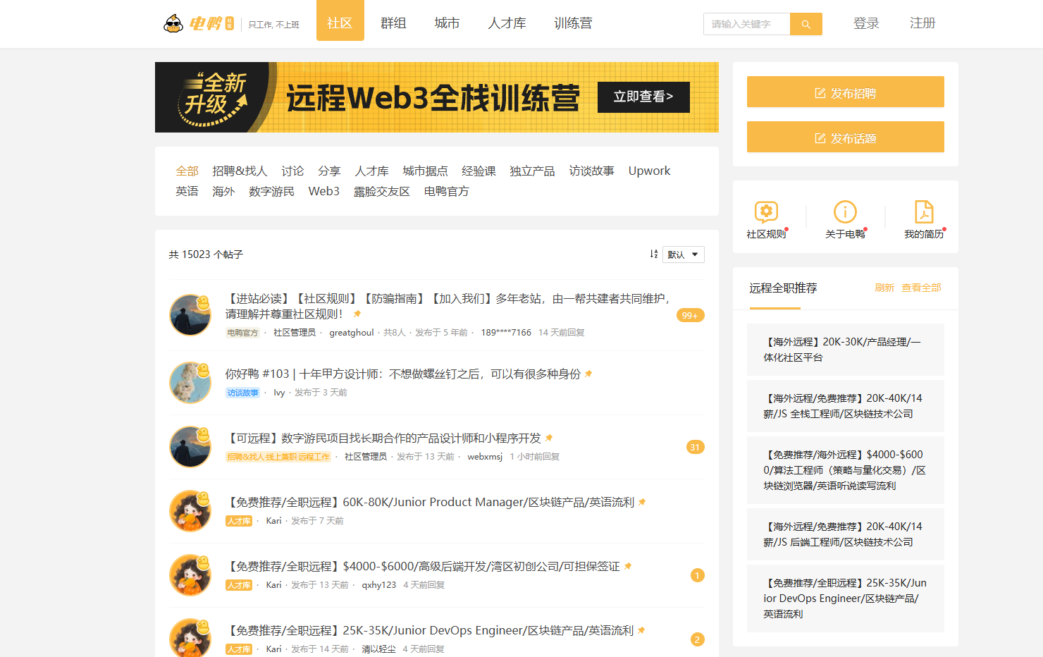Viewport: 1043px width, 657px height.
Task: Open the 训练营 nav item
Action: point(573,23)
